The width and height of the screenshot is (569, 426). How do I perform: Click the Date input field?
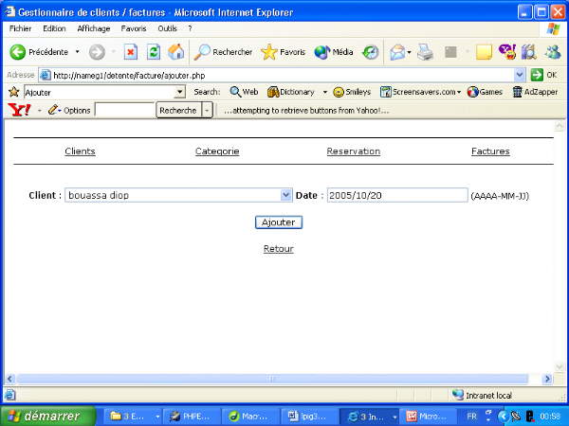point(396,195)
